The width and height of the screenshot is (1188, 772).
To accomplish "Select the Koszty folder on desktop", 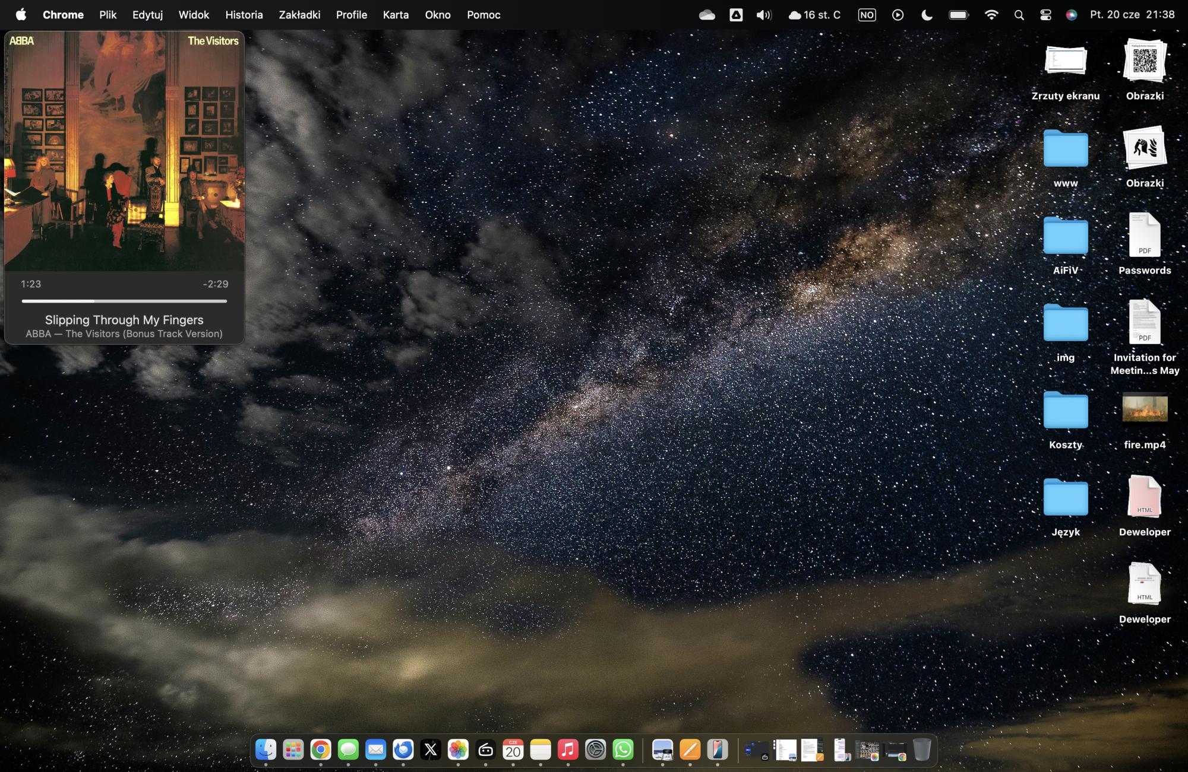I will pos(1065,411).
